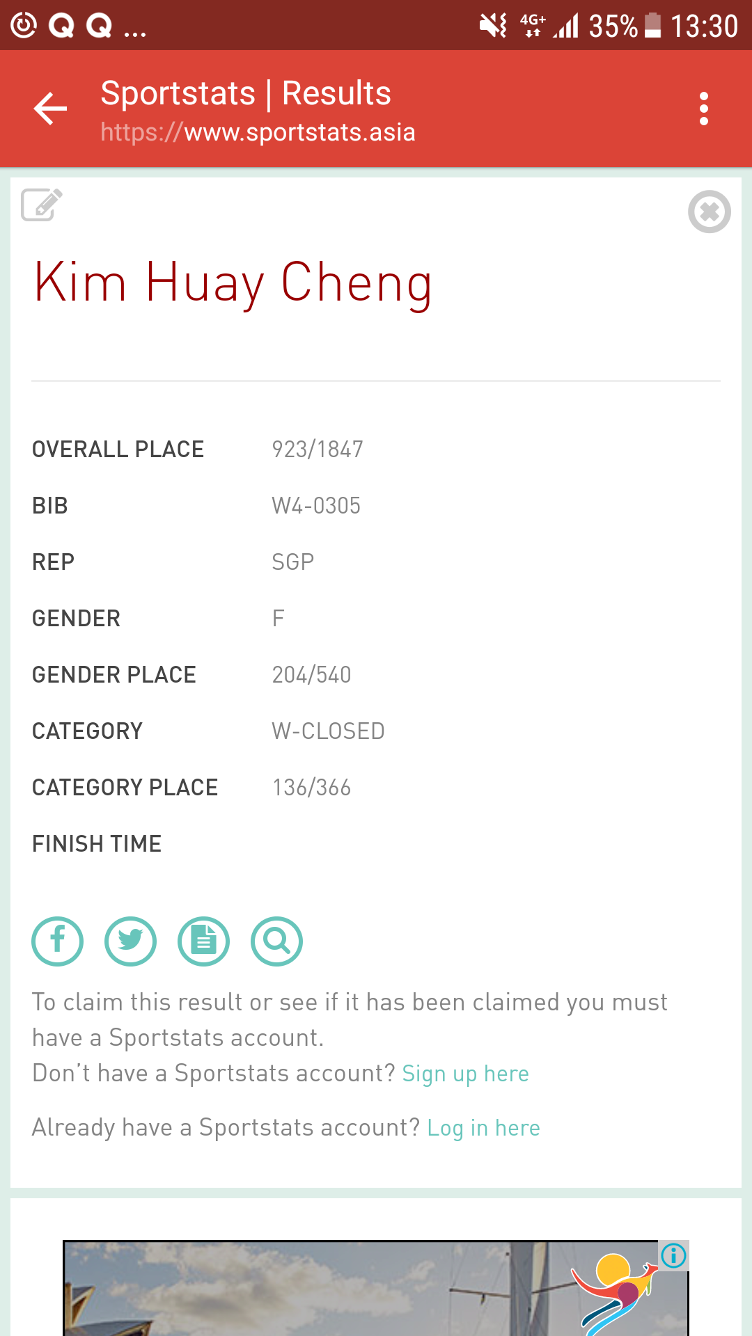Tap the battery status indicator
This screenshot has width=752, height=1336.
[652, 26]
